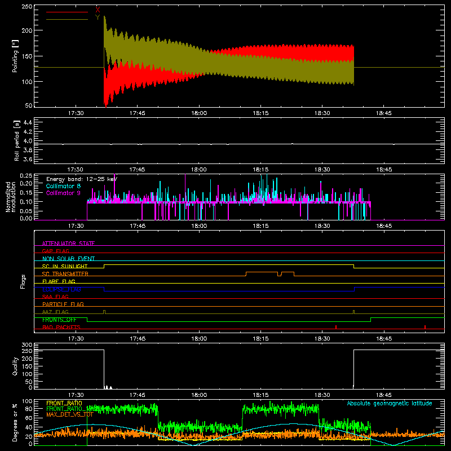Click the GAP_FLAG label
451x451 pixels.
point(55,251)
